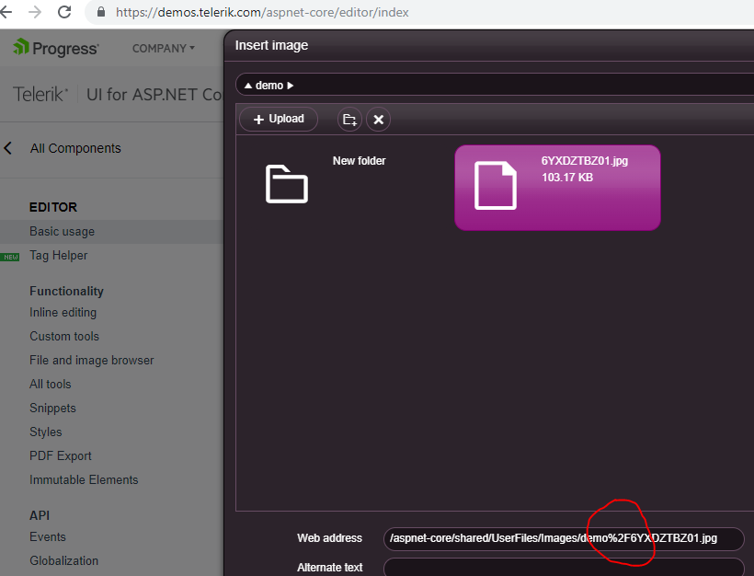Open All tools demo
754x576 pixels.
pos(51,384)
